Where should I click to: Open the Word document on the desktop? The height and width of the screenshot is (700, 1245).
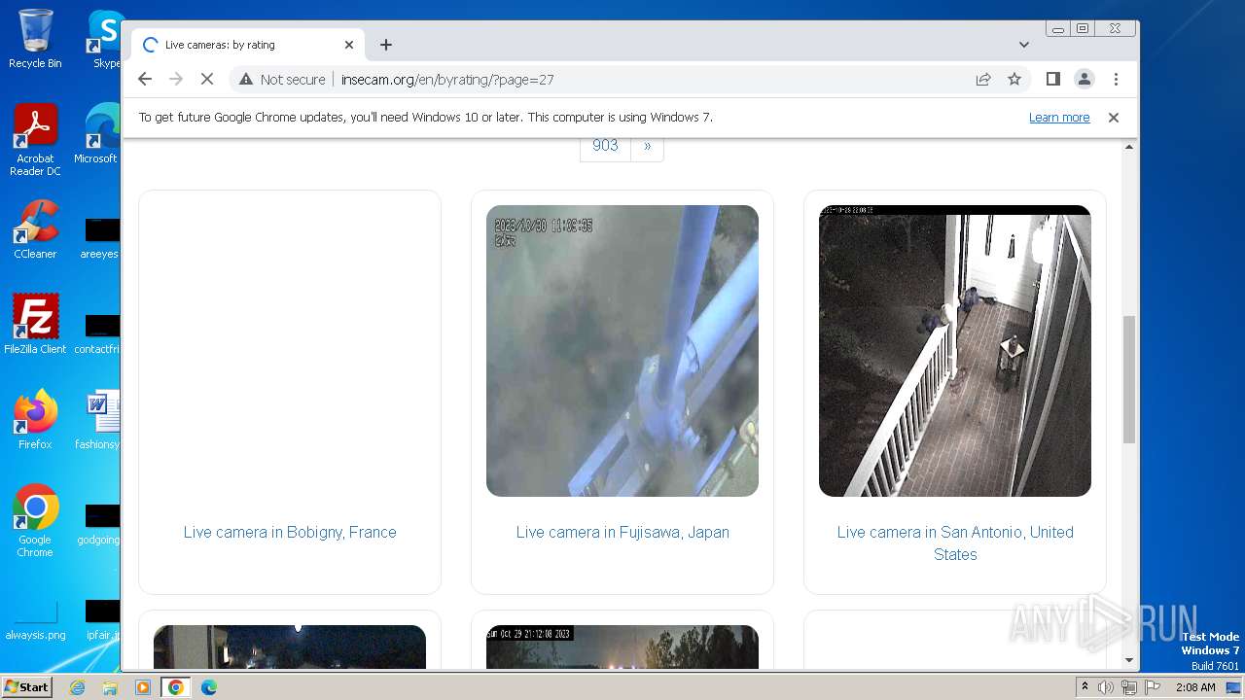(97, 420)
